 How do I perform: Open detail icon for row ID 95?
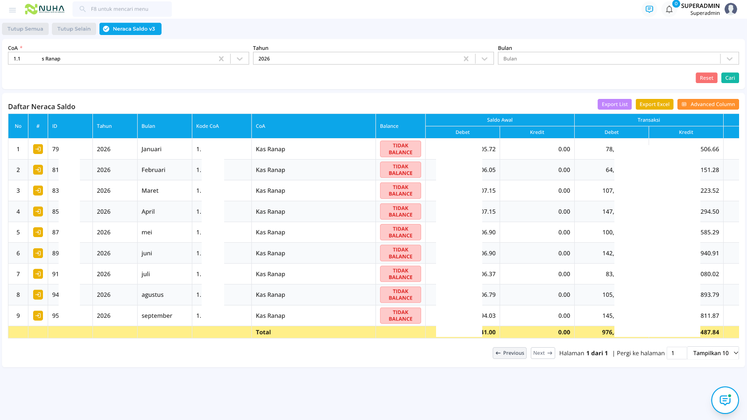[x=38, y=316]
